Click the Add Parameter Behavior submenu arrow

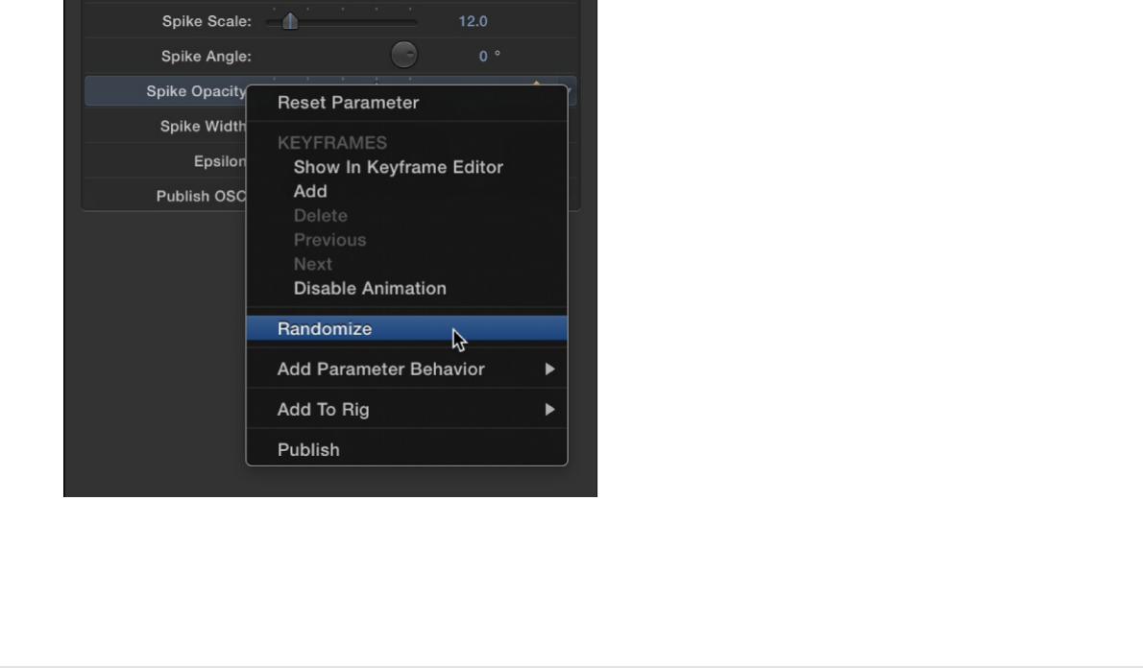549,370
